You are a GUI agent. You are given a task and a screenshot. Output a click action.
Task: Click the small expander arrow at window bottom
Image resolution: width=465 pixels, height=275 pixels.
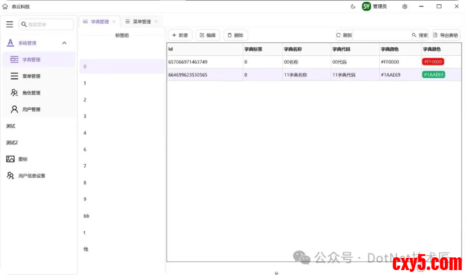(276, 272)
